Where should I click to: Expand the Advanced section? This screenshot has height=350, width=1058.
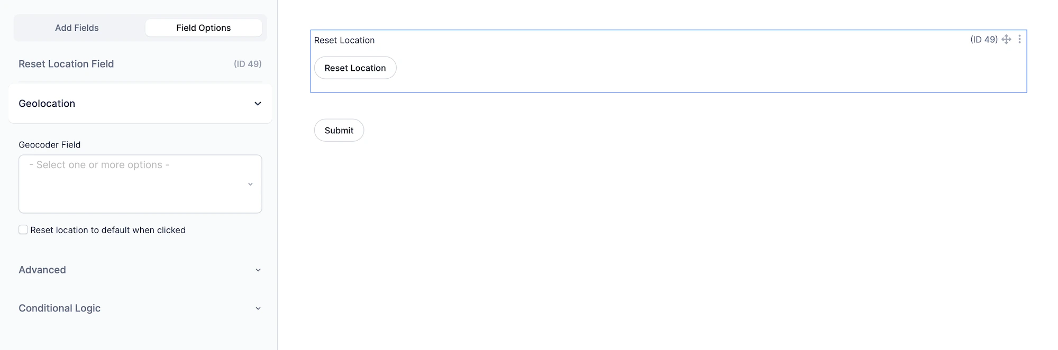42,270
